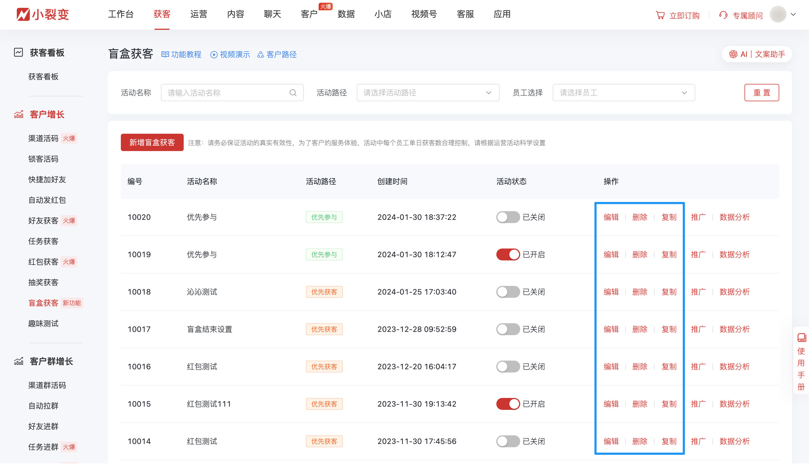The image size is (809, 464).
Task: Click the 新增盲盒获客 button
Action: [152, 142]
